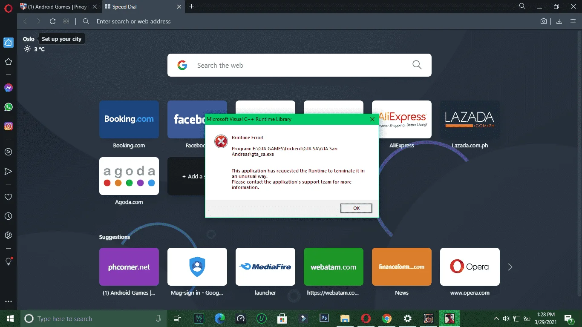Open the Messenger sidebar panel
582x327 pixels.
point(8,88)
